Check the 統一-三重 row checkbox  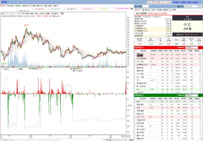(136, 77)
